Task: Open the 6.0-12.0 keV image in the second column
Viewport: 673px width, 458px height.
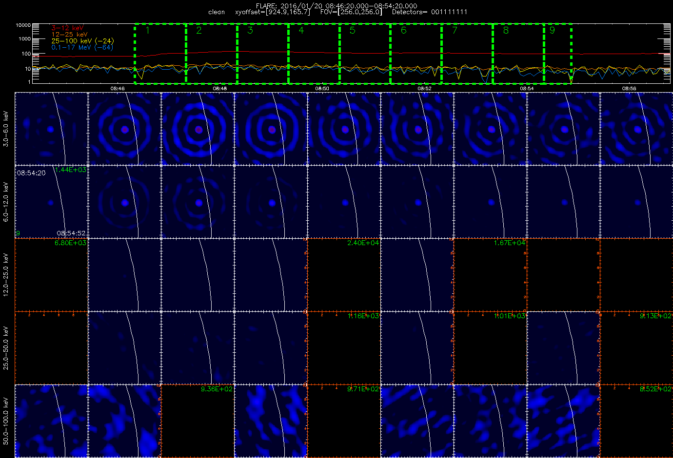Action: coord(124,202)
